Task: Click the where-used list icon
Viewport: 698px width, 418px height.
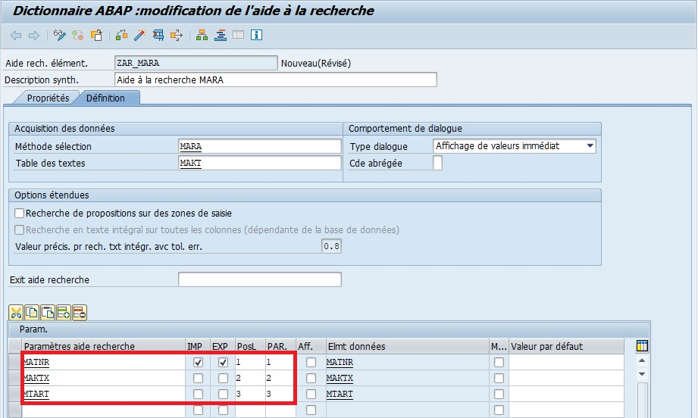Action: tap(158, 36)
